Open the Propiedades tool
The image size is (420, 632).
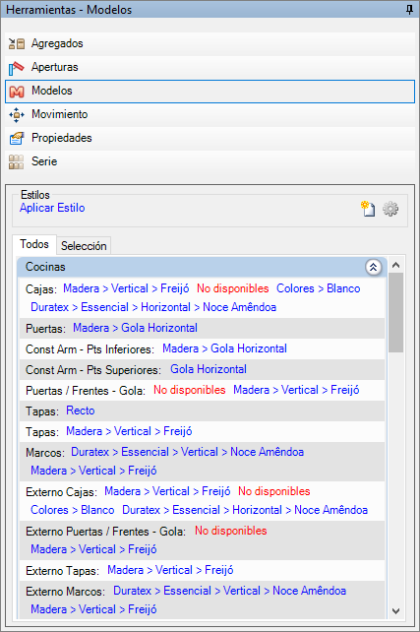[210, 138]
